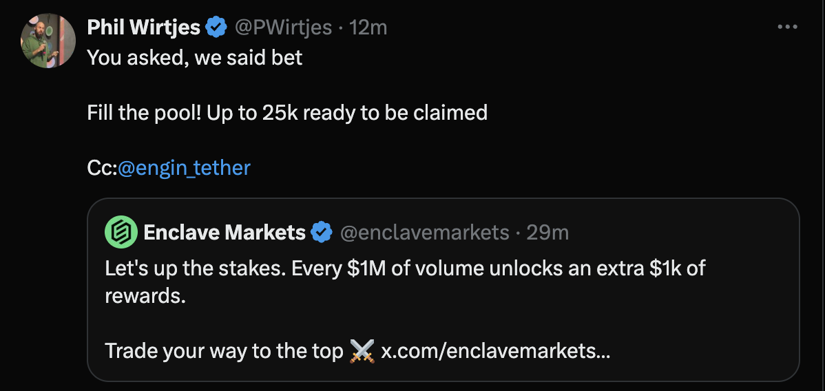This screenshot has height=391, width=825.
Task: Click the "Fill the pool!" line
Action: pos(287,112)
